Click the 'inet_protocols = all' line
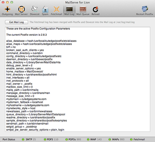This screenshot has width=155, height=142. [17, 81]
